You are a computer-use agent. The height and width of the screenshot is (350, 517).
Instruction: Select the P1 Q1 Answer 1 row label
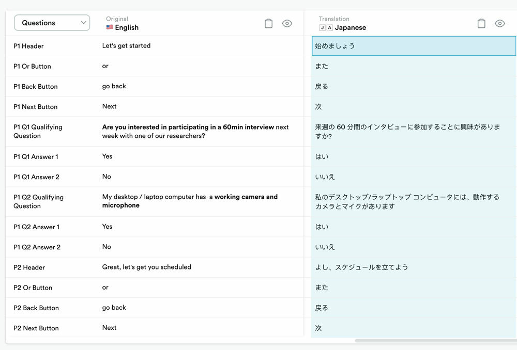click(x=36, y=156)
